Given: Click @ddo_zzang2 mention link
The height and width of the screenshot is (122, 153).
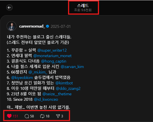Looking at the screenshot, I should tap(68, 88).
